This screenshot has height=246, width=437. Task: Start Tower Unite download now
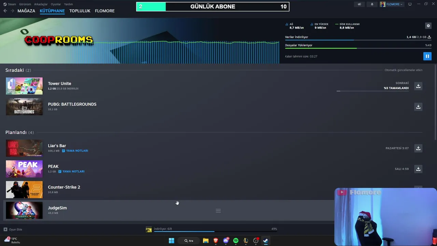(418, 86)
